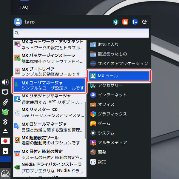Click the FAQ desktop shortcut label
This screenshot has height=179, width=179.
24,7
